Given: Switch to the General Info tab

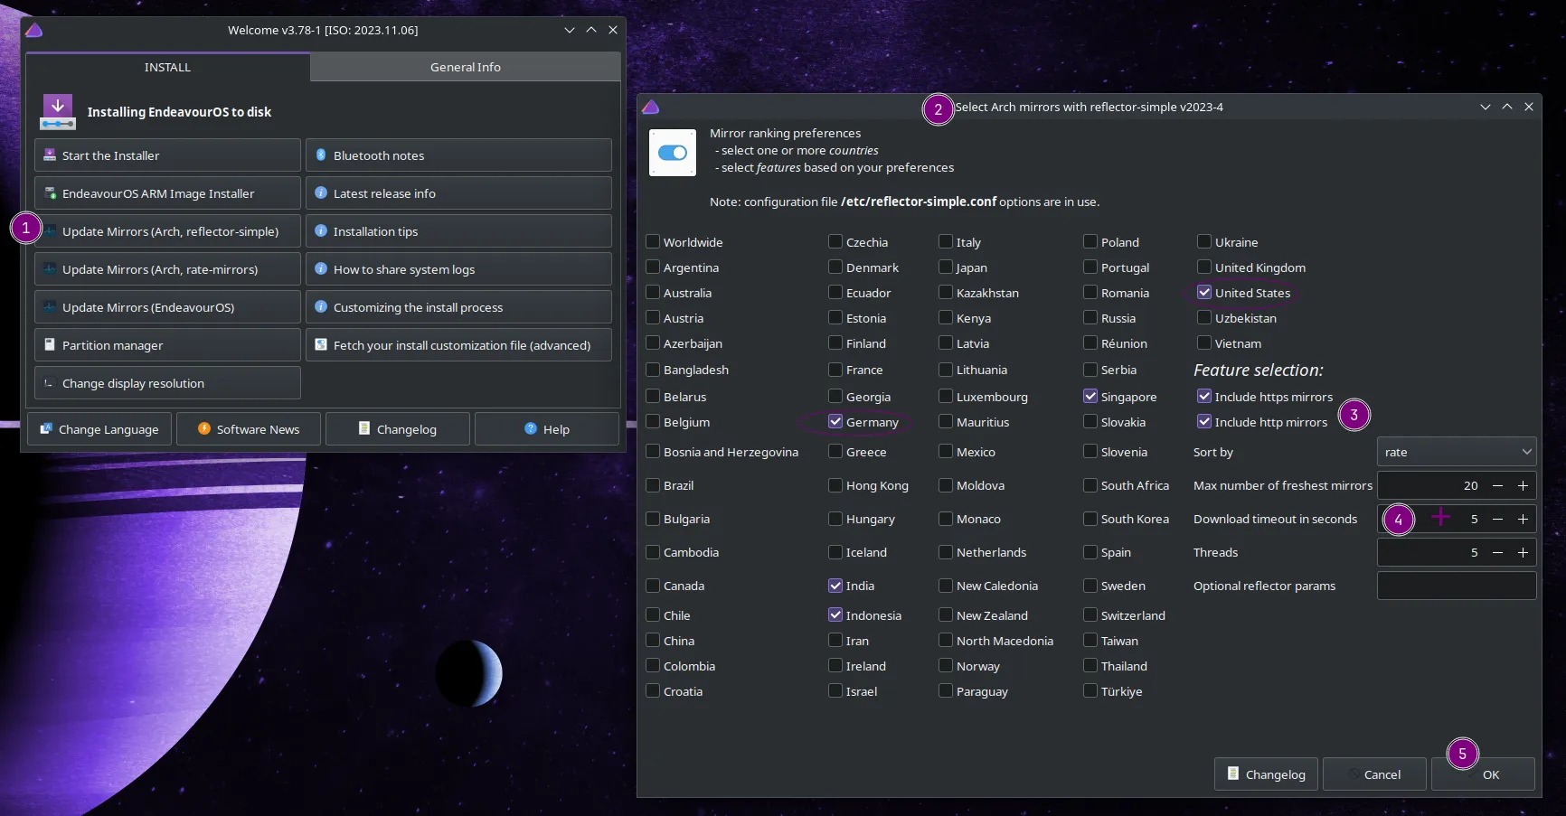Looking at the screenshot, I should coord(466,67).
